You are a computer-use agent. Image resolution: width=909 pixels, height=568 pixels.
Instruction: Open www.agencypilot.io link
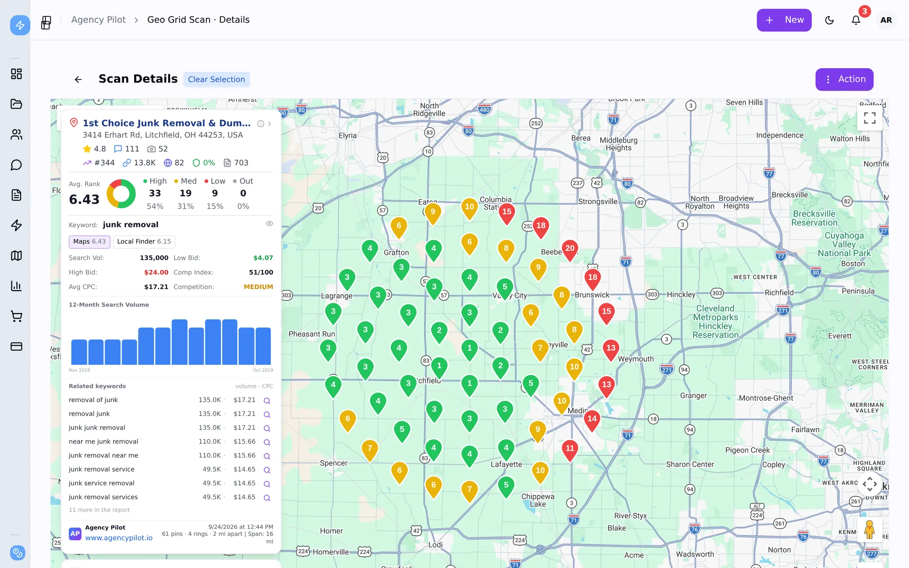point(119,538)
